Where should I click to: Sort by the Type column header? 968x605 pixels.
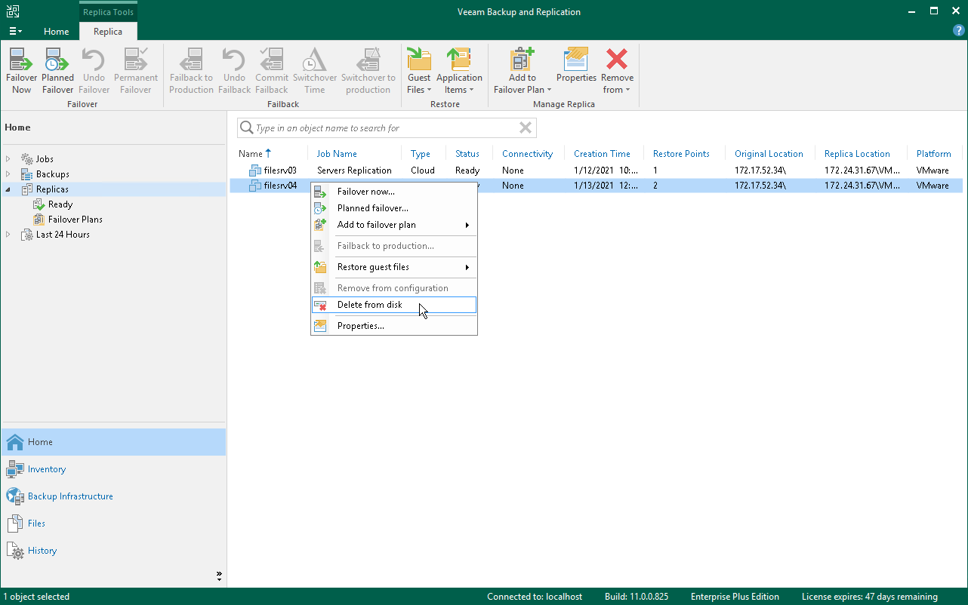click(x=421, y=154)
